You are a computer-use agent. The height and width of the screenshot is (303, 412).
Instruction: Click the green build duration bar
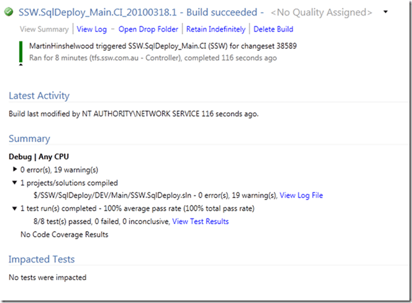(21, 52)
